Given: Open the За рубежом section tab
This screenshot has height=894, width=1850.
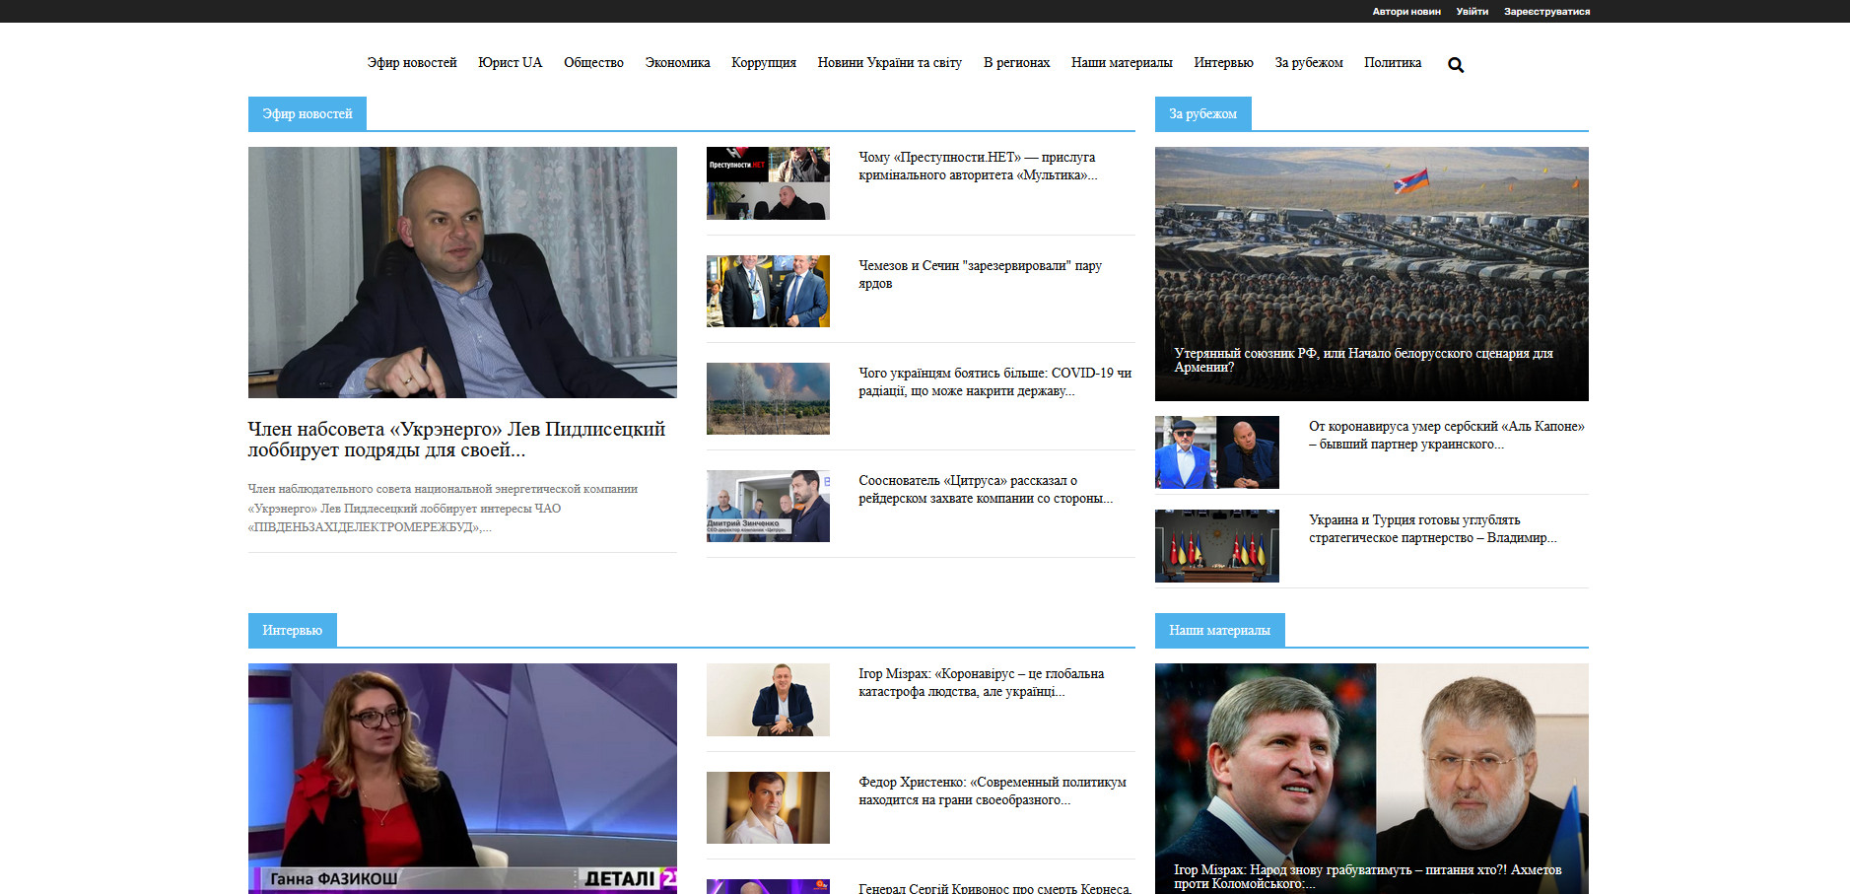Looking at the screenshot, I should pos(1202,114).
